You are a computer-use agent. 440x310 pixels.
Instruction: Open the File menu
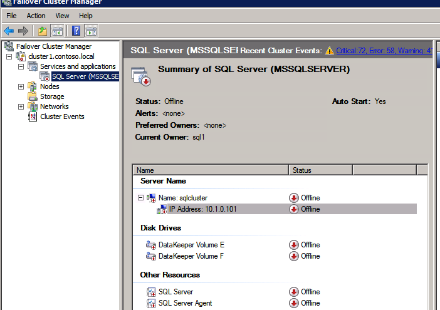coord(11,16)
